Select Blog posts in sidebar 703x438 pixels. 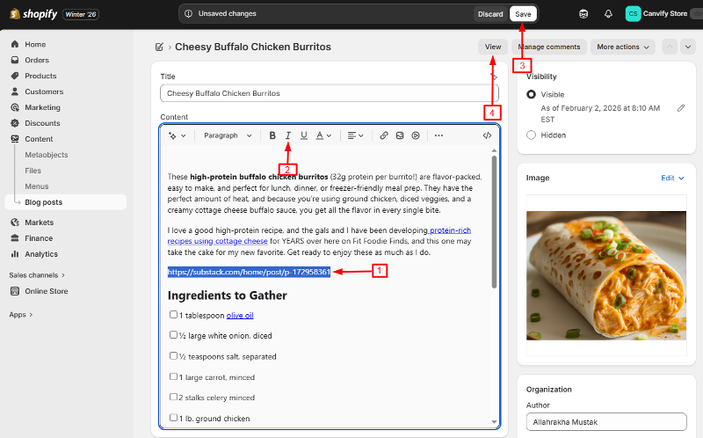(65, 202)
